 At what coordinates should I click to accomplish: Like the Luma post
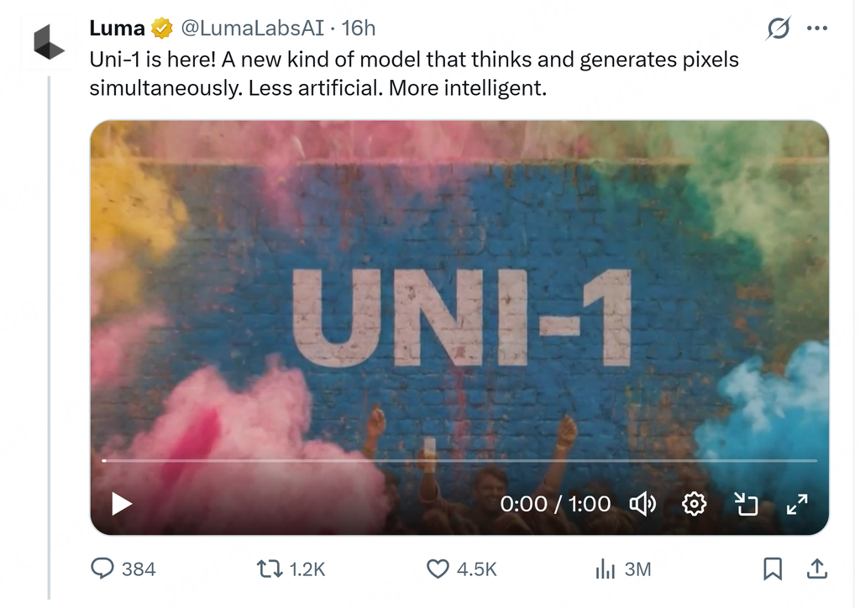click(438, 569)
